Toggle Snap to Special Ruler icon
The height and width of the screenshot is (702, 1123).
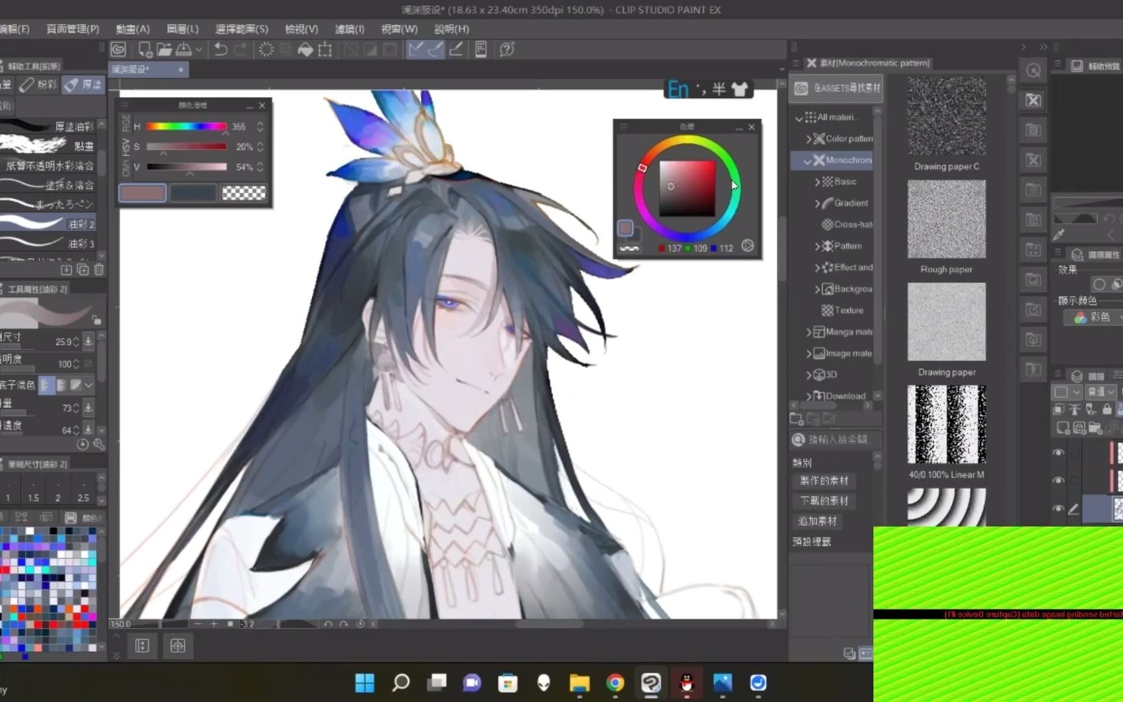point(435,49)
